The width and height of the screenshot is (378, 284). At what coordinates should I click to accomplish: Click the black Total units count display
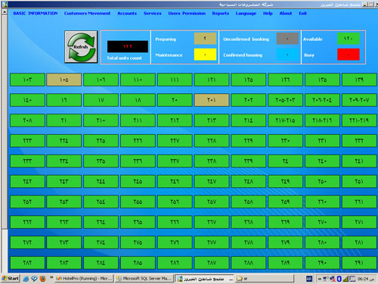[x=128, y=46]
